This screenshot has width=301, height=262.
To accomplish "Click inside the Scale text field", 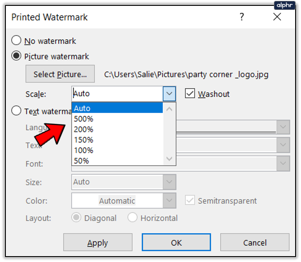I will click(x=116, y=94).
